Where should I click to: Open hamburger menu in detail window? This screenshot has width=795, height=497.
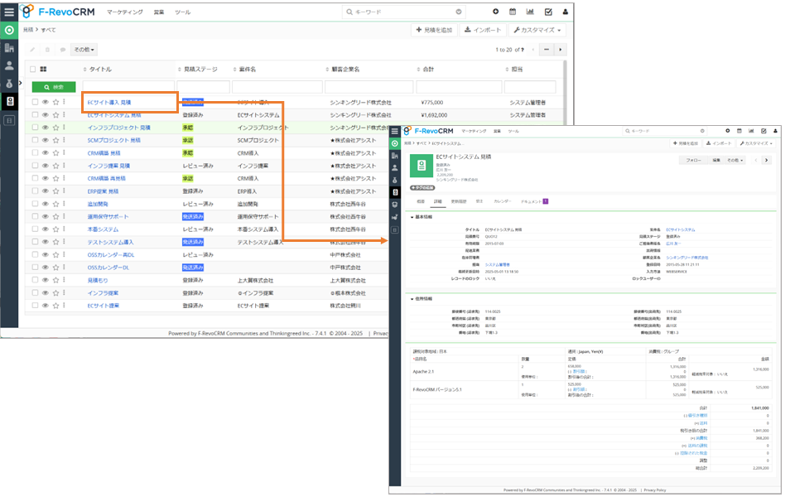(395, 132)
